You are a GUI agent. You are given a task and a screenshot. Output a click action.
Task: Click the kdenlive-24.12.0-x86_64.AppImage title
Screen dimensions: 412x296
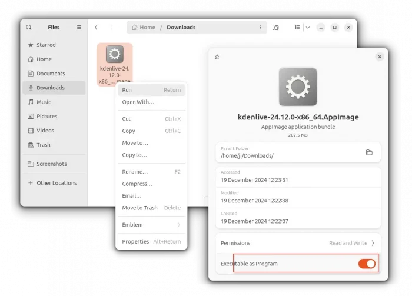(x=298, y=117)
